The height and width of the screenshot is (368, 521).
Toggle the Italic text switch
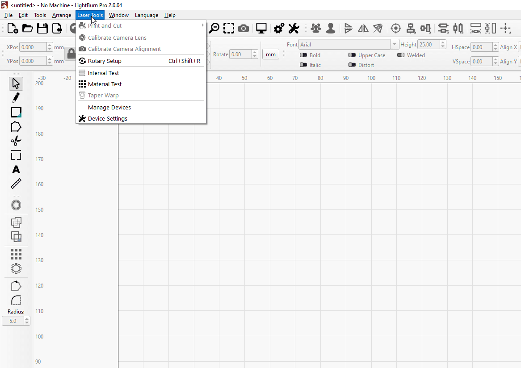tap(303, 65)
